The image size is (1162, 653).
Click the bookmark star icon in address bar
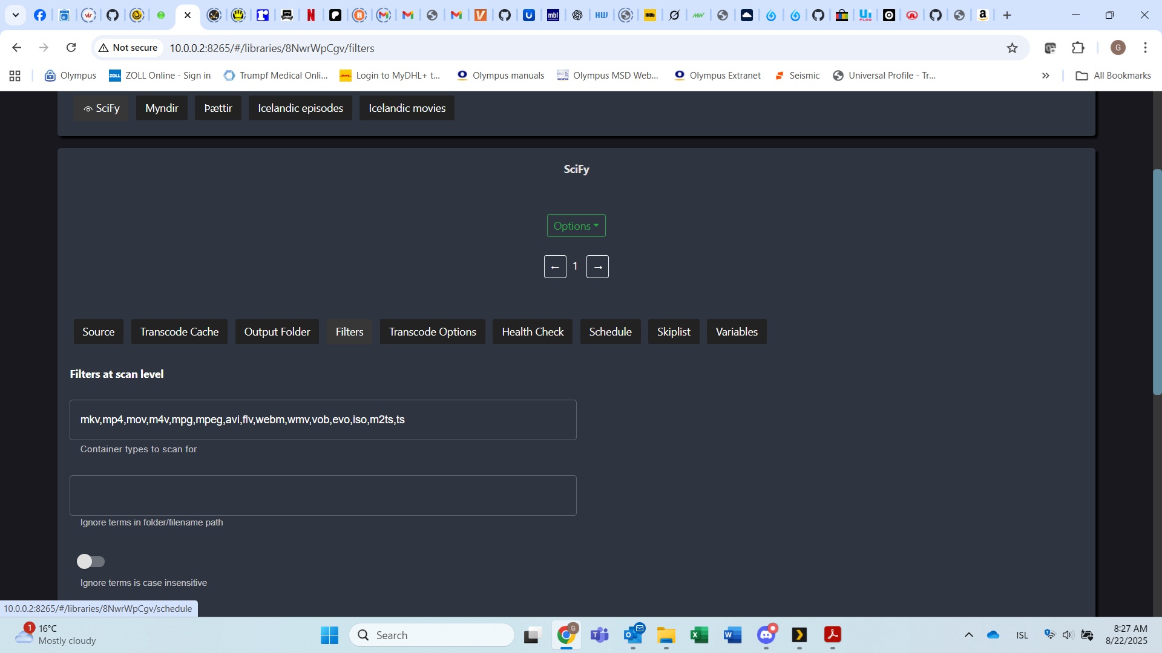(x=1012, y=48)
